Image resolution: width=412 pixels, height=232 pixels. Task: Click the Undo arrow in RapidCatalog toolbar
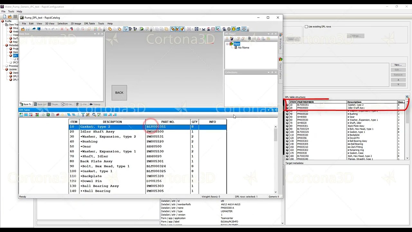pyautogui.click(x=46, y=29)
